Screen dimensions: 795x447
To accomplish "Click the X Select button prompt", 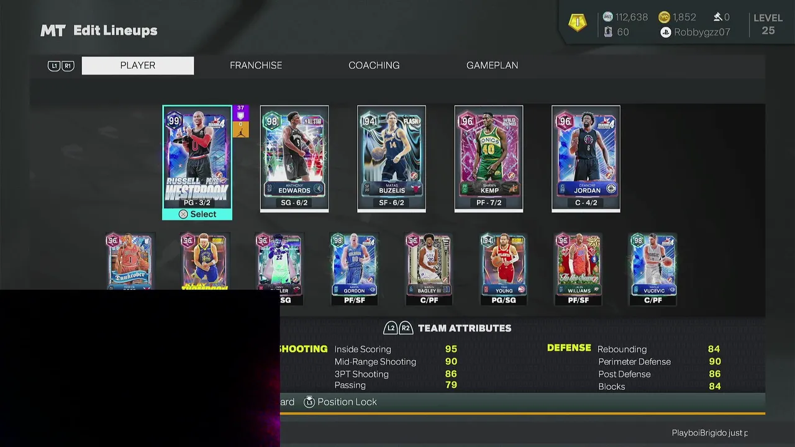I will click(197, 214).
